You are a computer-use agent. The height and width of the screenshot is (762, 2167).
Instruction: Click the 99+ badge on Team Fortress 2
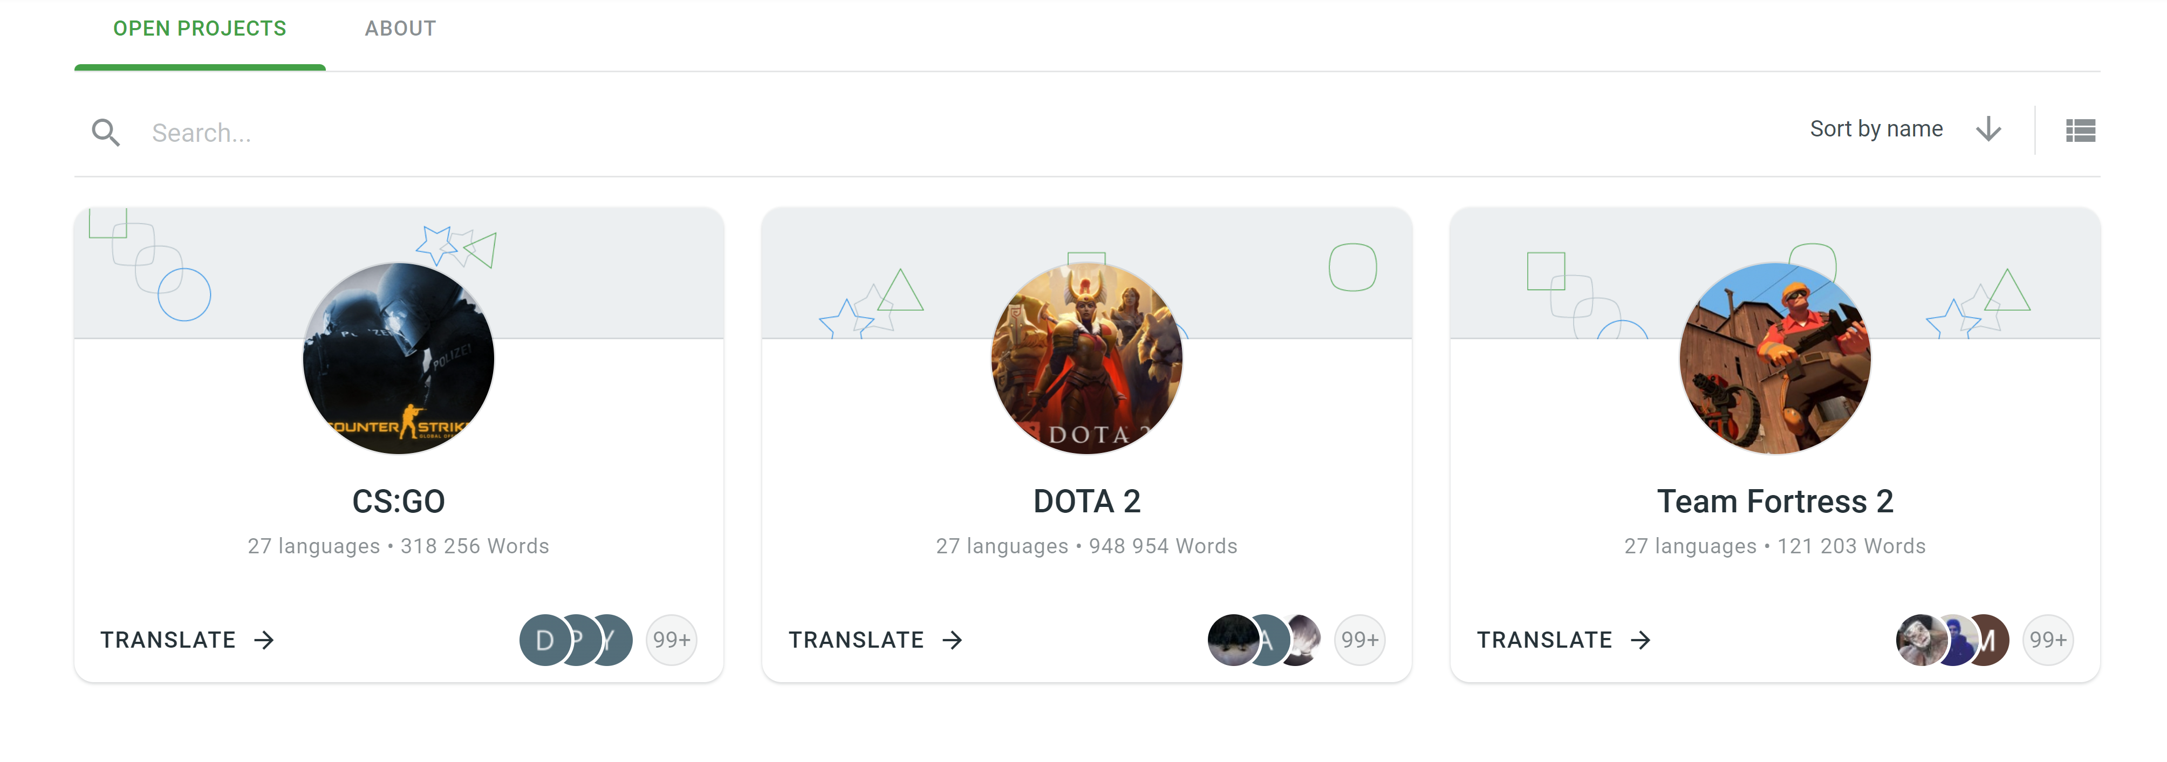click(2048, 640)
